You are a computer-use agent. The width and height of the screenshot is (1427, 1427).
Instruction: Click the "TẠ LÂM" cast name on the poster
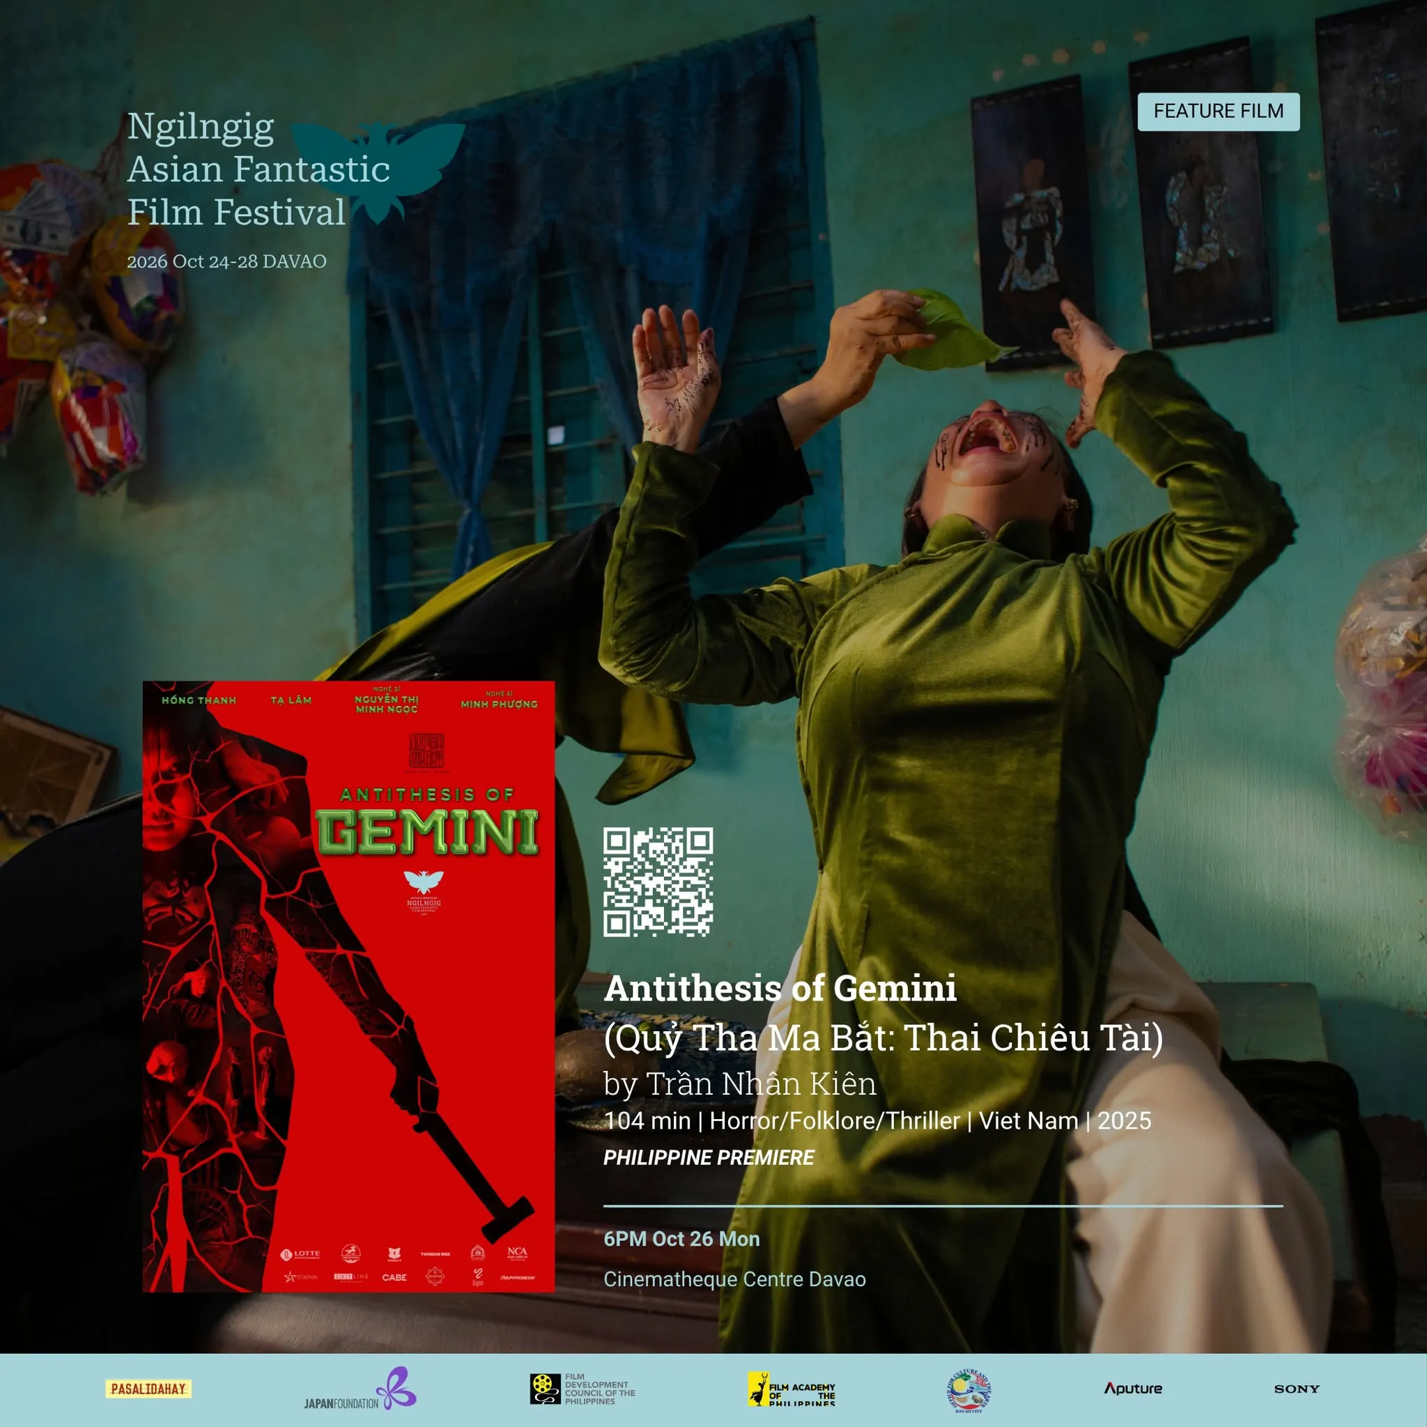click(291, 700)
